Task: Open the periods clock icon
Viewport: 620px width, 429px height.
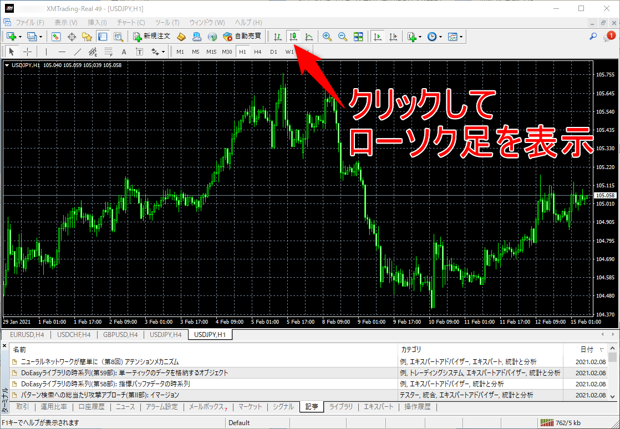Action: coord(432,37)
